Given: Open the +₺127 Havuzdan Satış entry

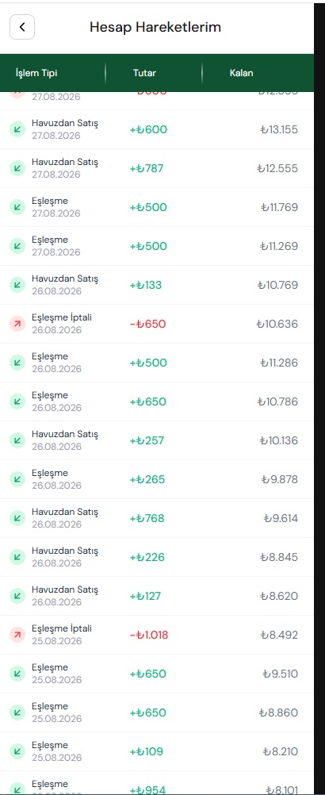Looking at the screenshot, I should (x=157, y=596).
